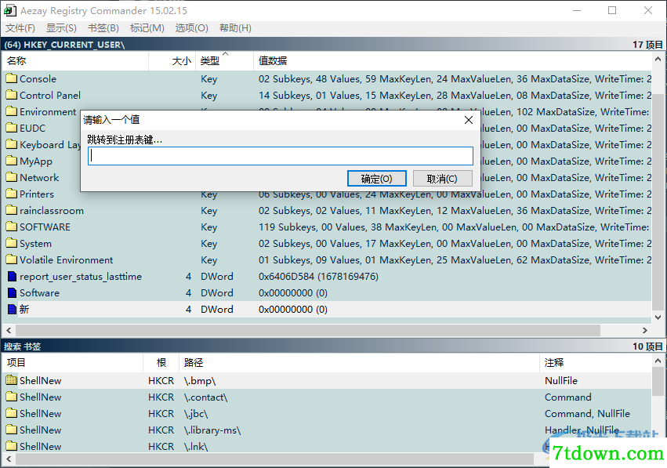Open the 标记(M) menu

click(147, 28)
